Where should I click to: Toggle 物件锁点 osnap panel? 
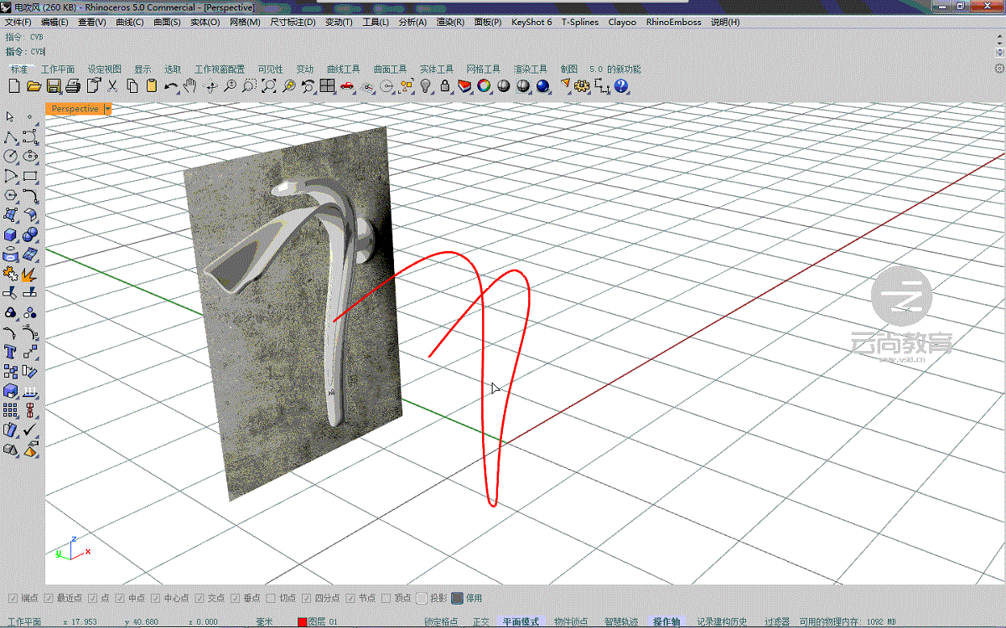(x=571, y=621)
